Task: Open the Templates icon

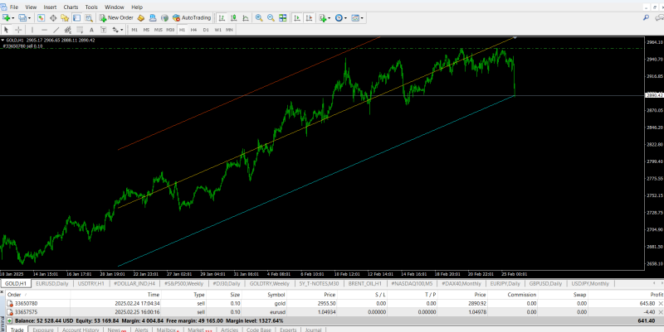Action: coord(355,17)
